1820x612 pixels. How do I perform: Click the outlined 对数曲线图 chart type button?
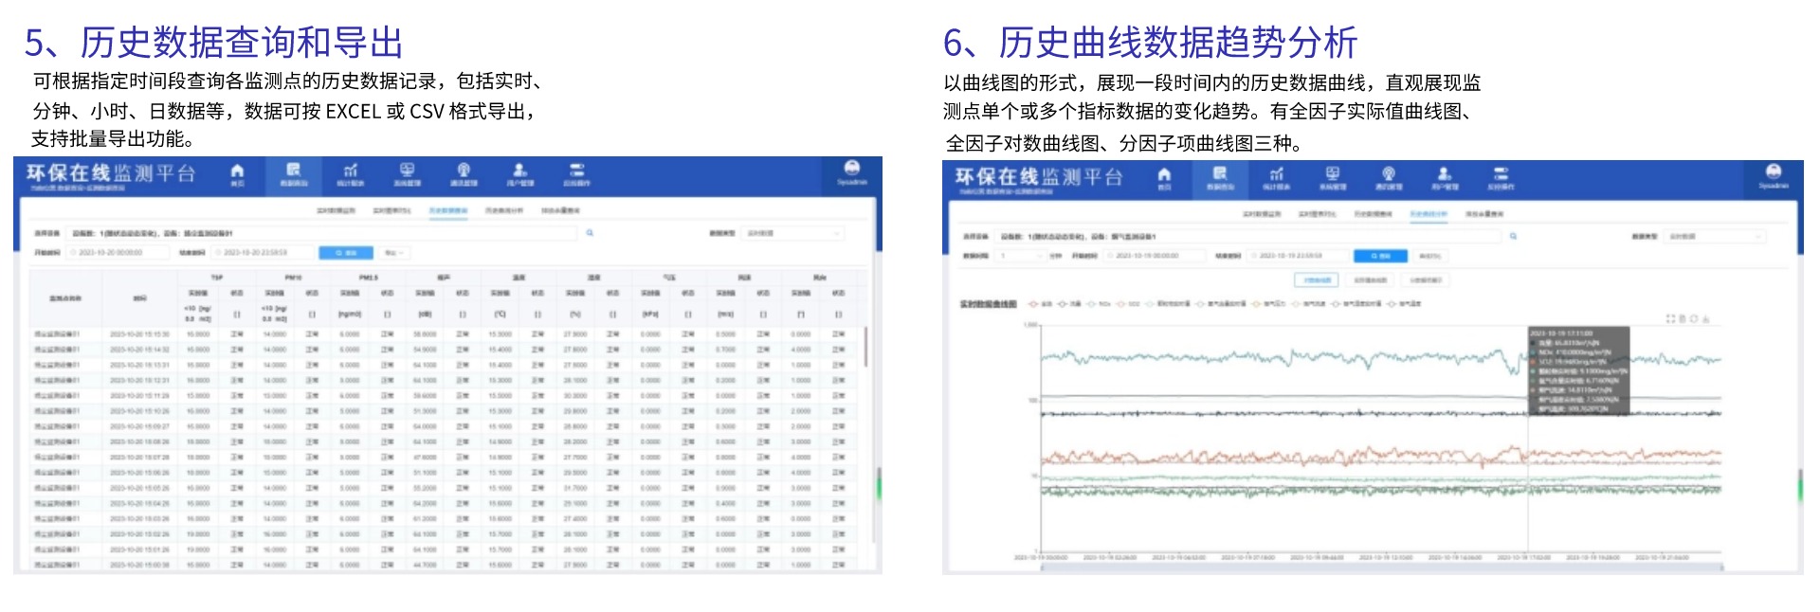coord(1371,280)
